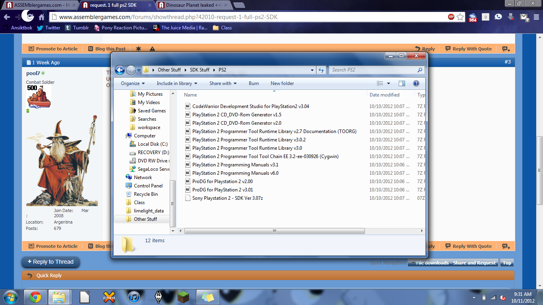Bookmark this page with the star icon
543x305 pixels.
(460, 17)
